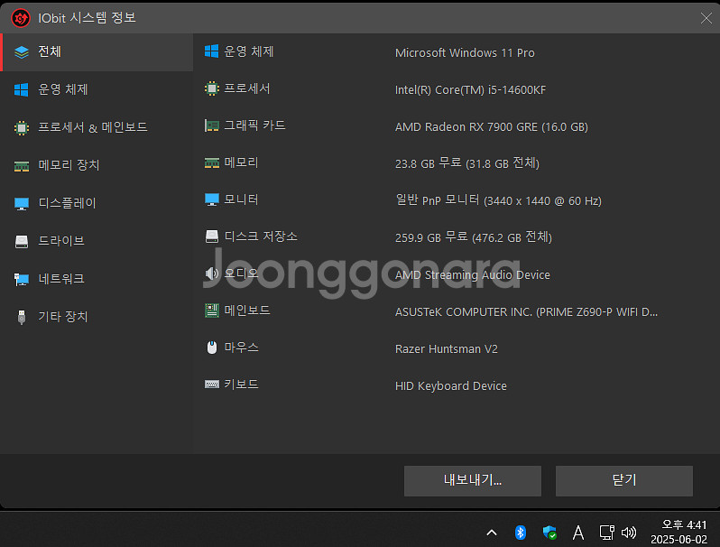
Task: Click the 내보내기... export button
Action: pos(473,481)
